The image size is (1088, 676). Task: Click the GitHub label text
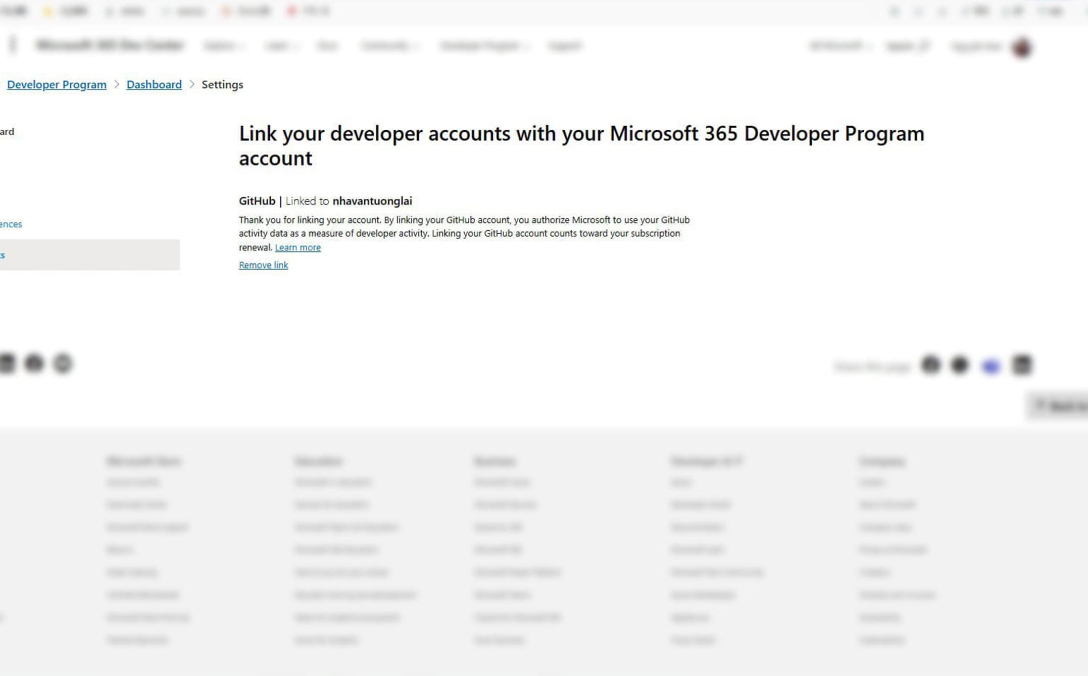tap(257, 201)
